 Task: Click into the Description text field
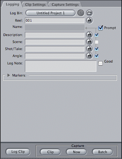tap(55, 35)
